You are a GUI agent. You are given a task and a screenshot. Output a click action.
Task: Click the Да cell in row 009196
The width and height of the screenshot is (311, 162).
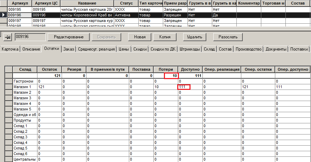click(224, 15)
